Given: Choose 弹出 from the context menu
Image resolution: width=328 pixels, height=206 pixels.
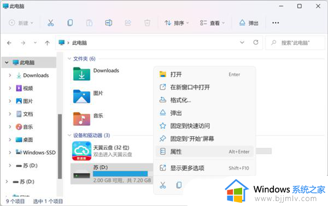Looking at the screenshot, I should click(x=205, y=113).
